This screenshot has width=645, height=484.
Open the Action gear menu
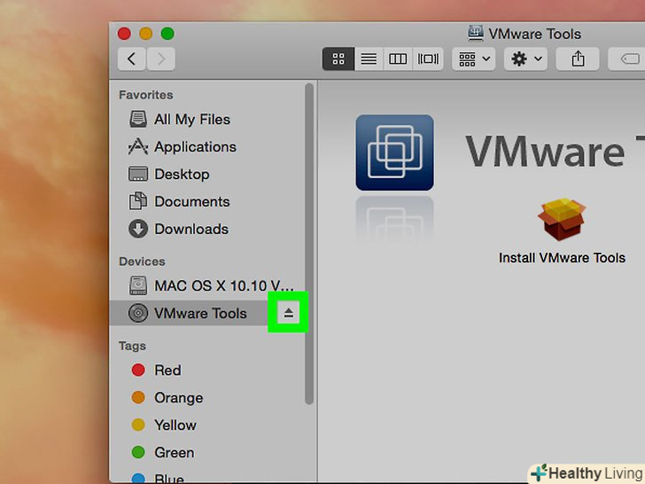click(x=525, y=59)
